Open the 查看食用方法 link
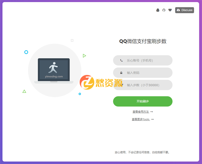202x164 pixels. click(143, 112)
